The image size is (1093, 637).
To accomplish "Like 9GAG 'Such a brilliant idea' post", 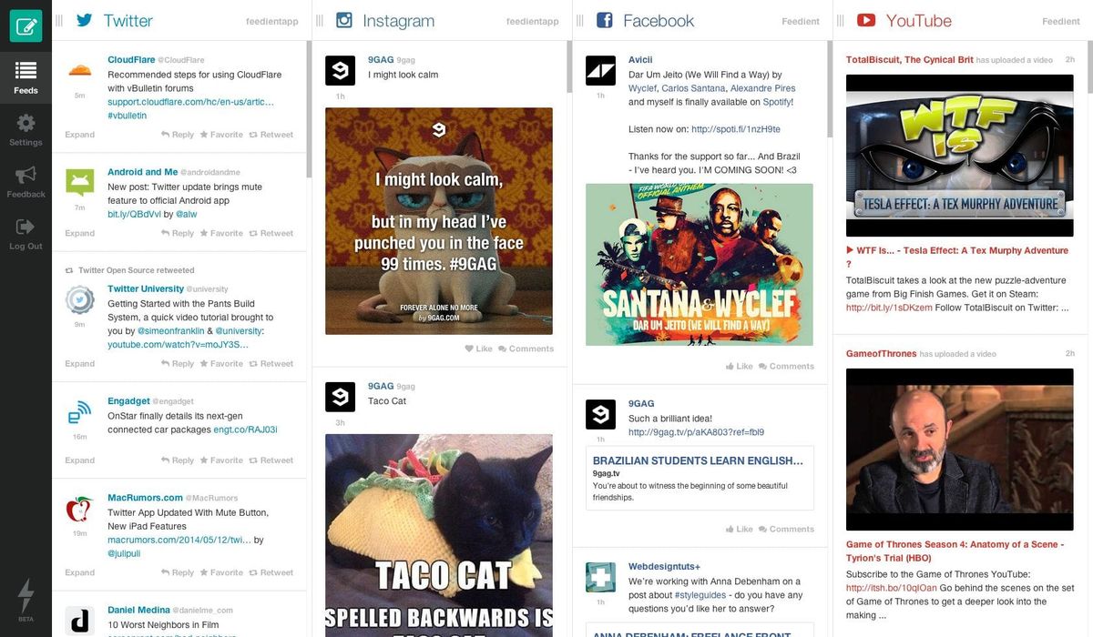I will [x=740, y=529].
